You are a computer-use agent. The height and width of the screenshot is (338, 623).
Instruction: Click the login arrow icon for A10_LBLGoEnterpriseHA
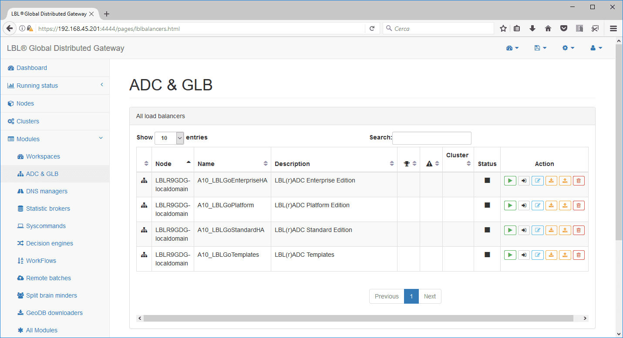(524, 181)
